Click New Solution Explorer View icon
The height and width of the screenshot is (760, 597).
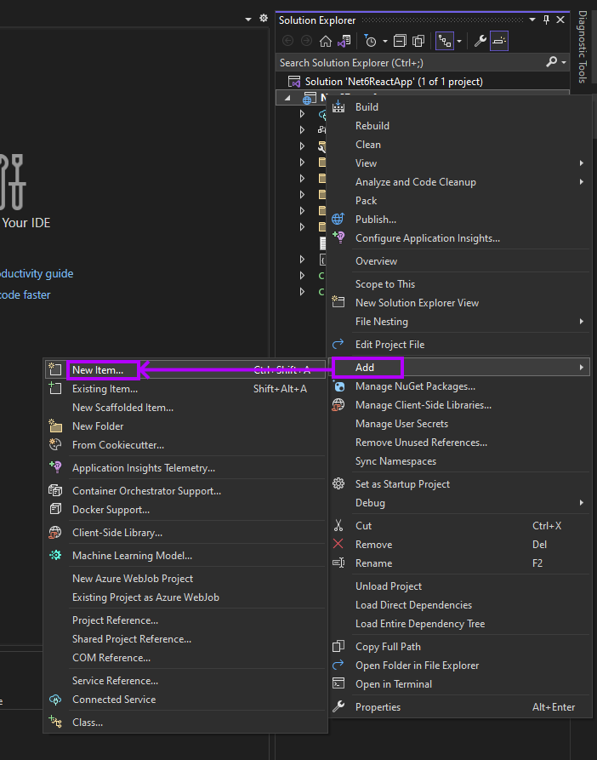point(338,302)
